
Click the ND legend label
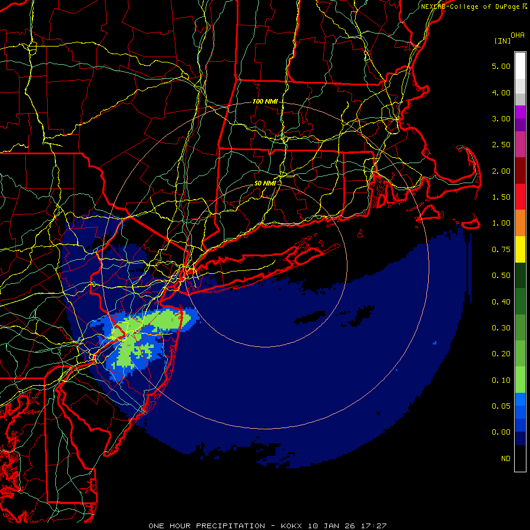pyautogui.click(x=506, y=459)
